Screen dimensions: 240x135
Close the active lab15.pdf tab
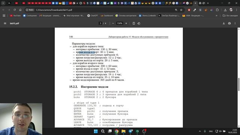[195, 3]
